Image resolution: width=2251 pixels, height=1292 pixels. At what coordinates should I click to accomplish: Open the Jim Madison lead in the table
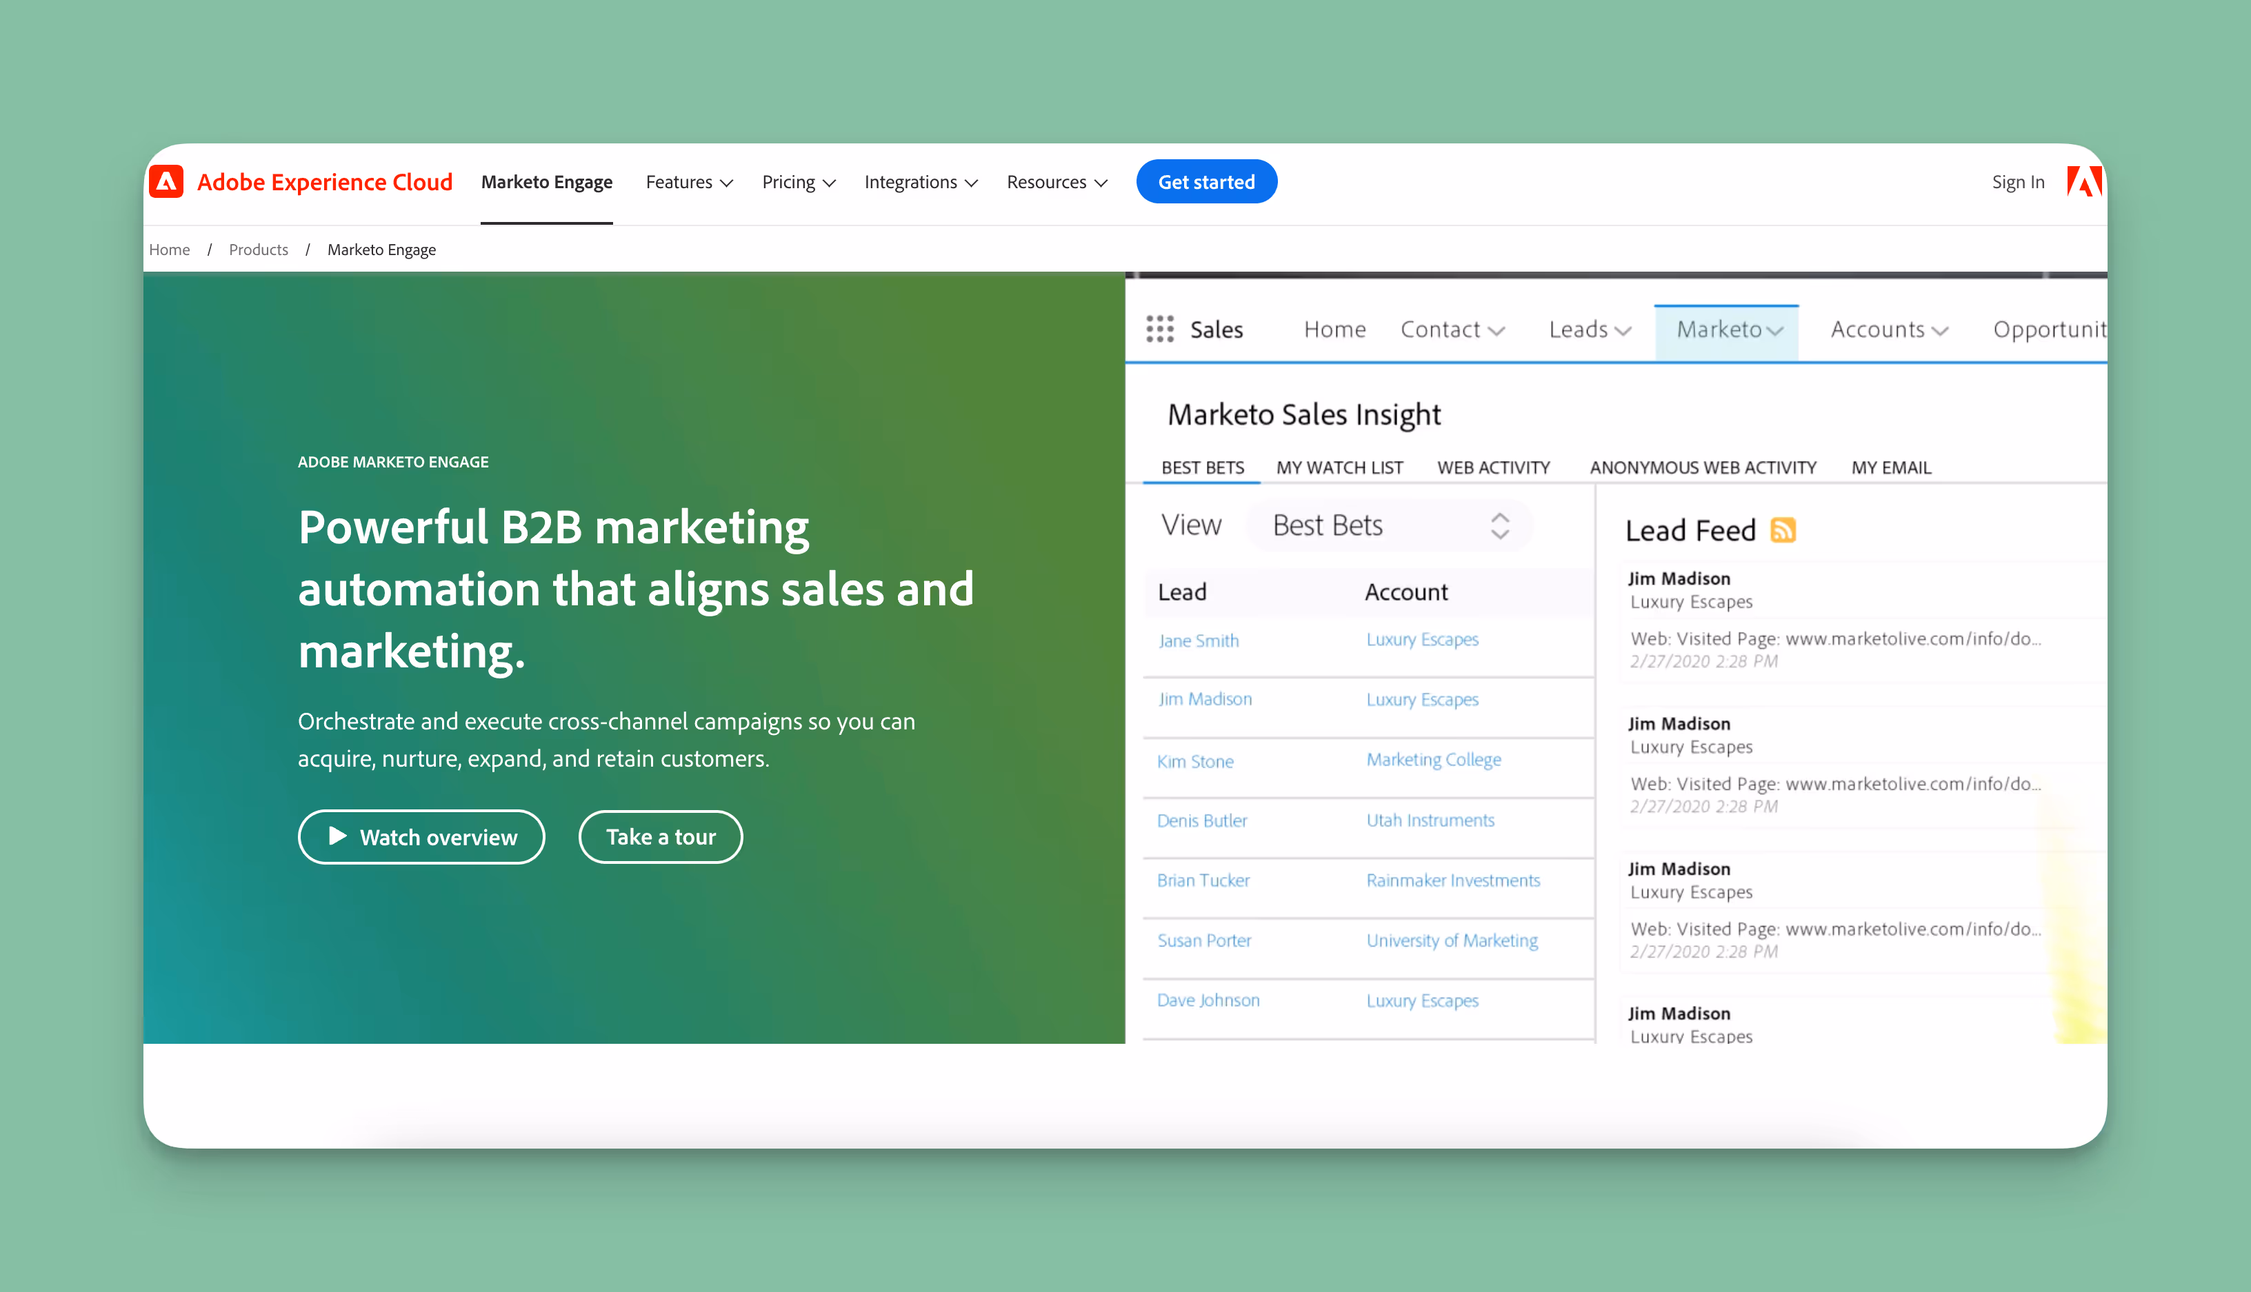click(1205, 698)
